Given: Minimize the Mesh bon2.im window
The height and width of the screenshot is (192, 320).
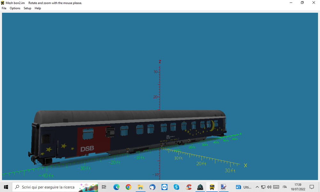Looking at the screenshot, I should tap(291, 3).
